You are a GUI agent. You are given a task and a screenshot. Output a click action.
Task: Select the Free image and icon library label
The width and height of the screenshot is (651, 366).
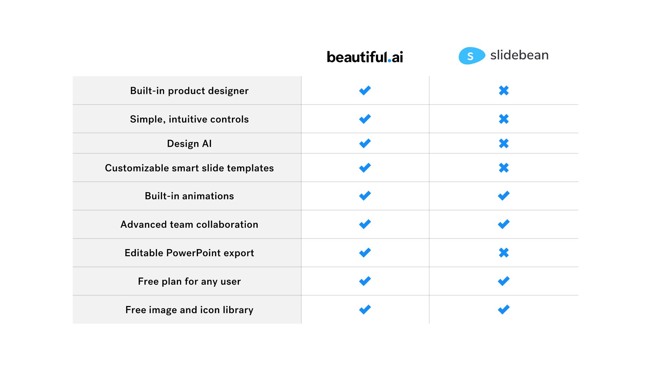pos(189,310)
